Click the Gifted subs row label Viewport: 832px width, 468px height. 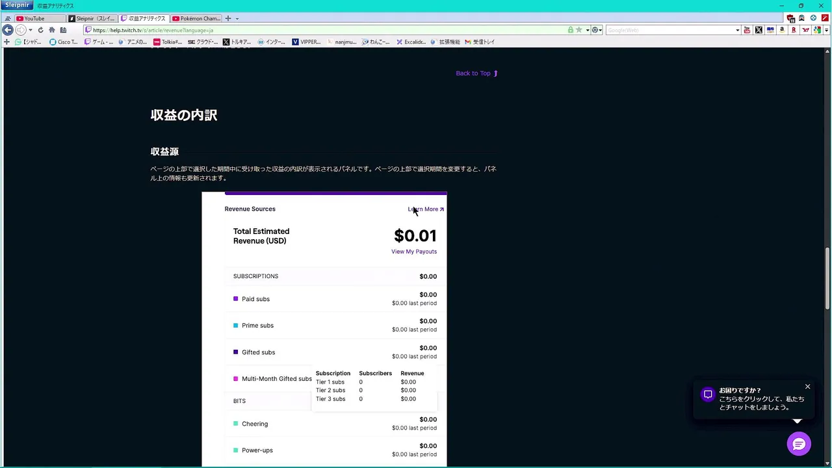point(258,352)
